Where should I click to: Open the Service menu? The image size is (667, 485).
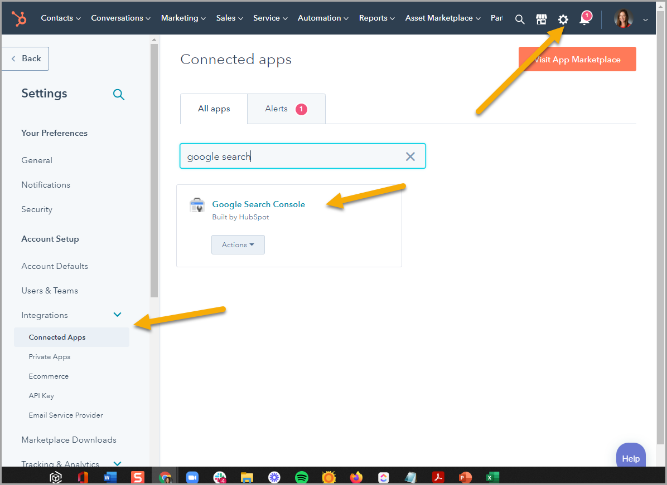coord(270,18)
